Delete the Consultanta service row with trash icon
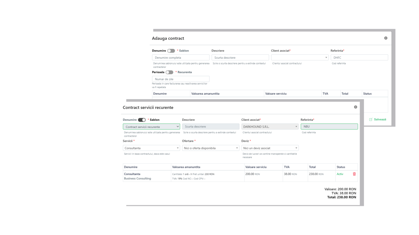Image resolution: width=419 pixels, height=235 pixels. coord(354,174)
